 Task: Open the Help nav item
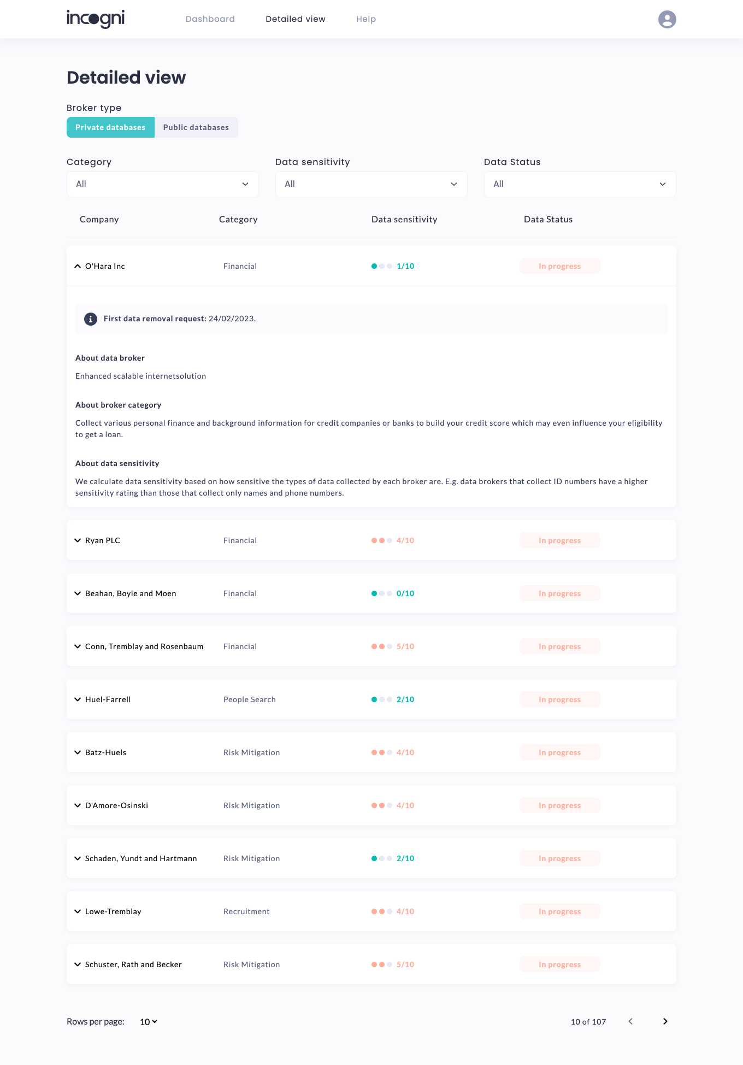[x=366, y=19]
